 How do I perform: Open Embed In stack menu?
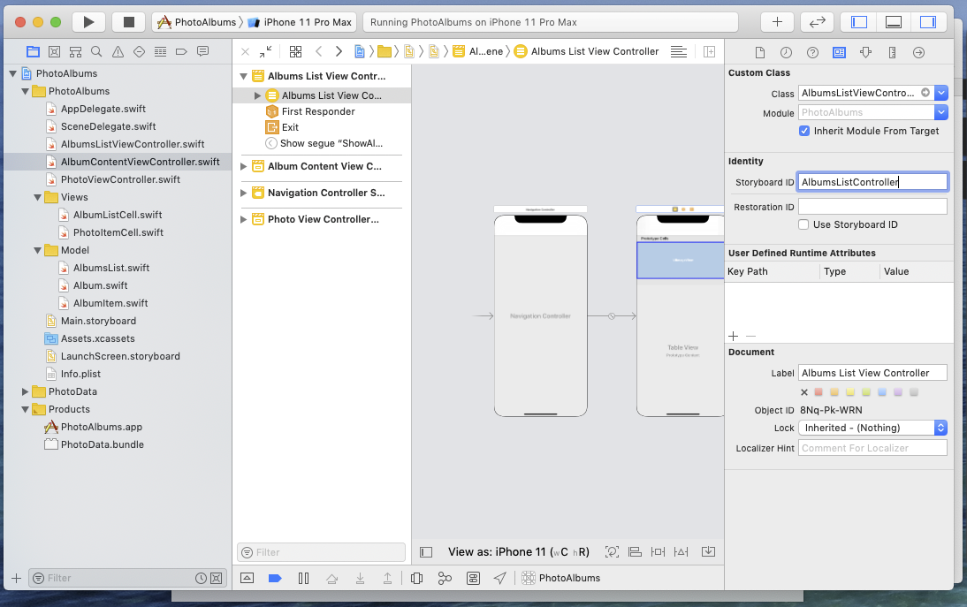(x=708, y=551)
